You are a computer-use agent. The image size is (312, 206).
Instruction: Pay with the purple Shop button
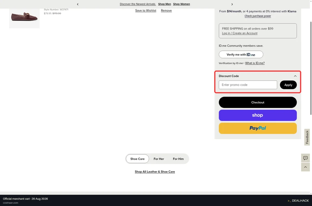click(x=258, y=115)
